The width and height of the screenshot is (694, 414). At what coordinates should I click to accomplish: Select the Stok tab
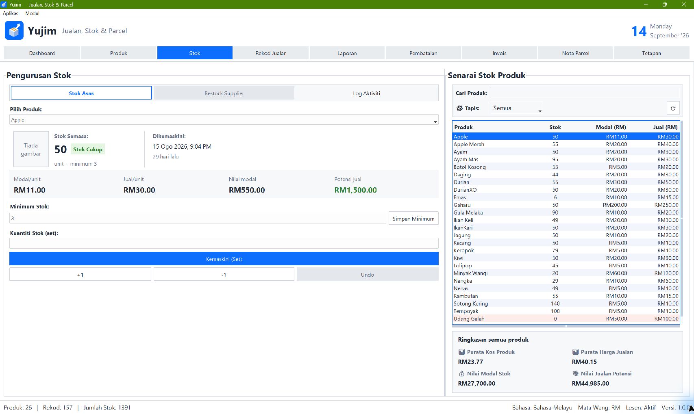195,53
